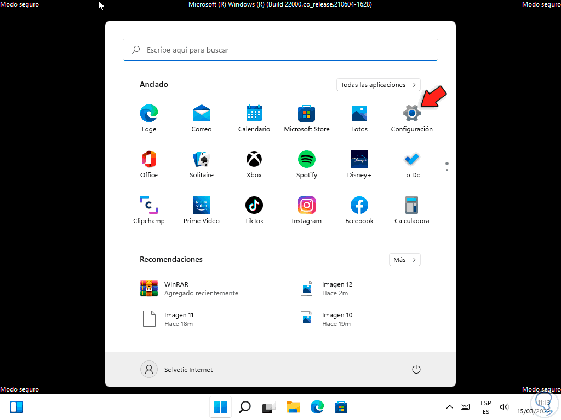This screenshot has height=420, width=561.
Task: Open recent file Imagen 12
Action: click(x=327, y=289)
